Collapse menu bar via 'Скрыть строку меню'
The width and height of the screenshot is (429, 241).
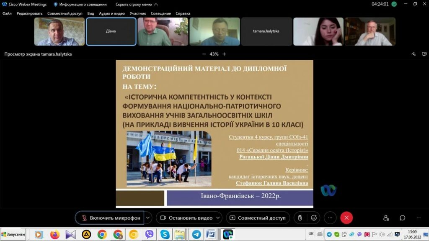(x=137, y=4)
